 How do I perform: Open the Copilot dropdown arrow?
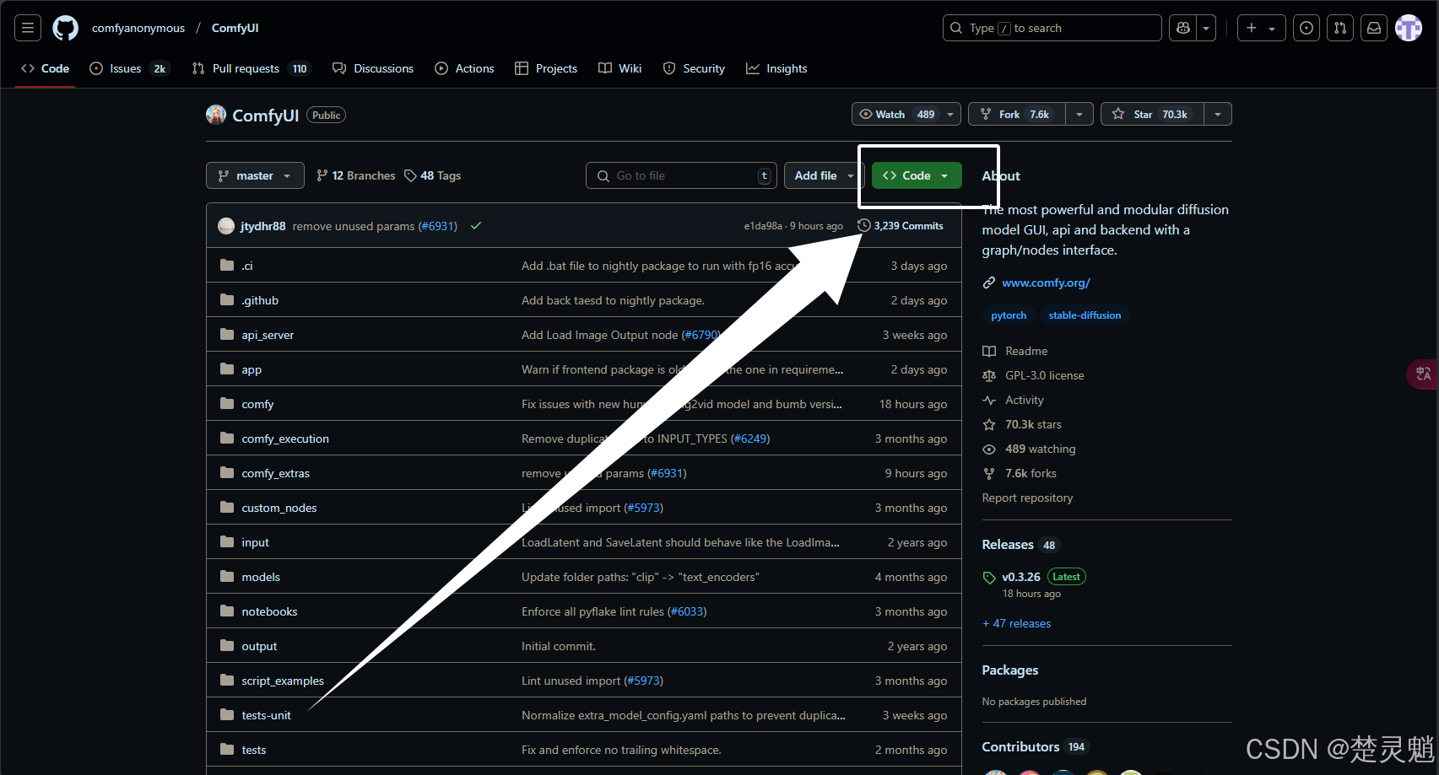click(1206, 28)
